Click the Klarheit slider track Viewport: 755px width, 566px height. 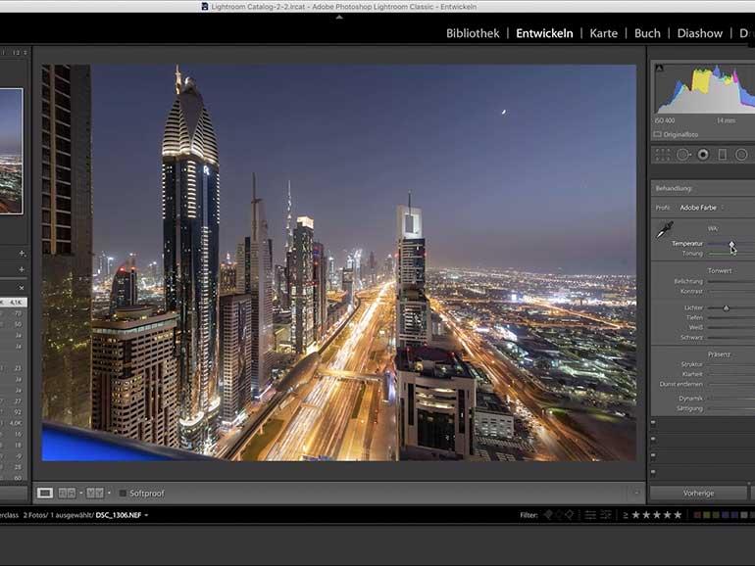point(731,374)
